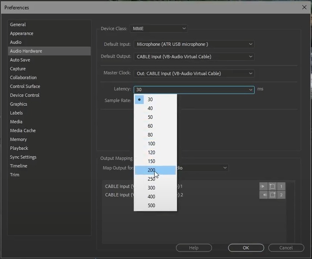Switch to the Media Cache preferences category

[23, 131]
